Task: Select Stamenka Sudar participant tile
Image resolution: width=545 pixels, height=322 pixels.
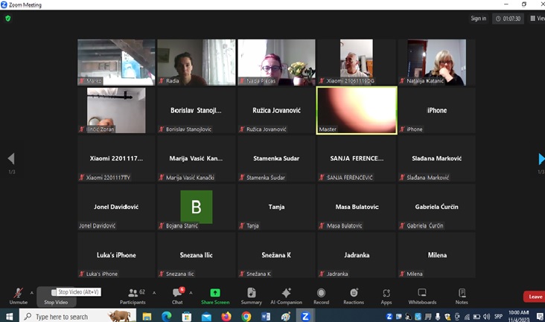Action: coord(276,158)
